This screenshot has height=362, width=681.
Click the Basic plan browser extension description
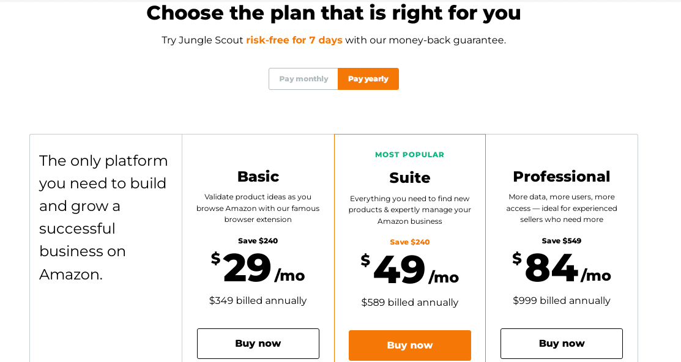pyautogui.click(x=258, y=208)
